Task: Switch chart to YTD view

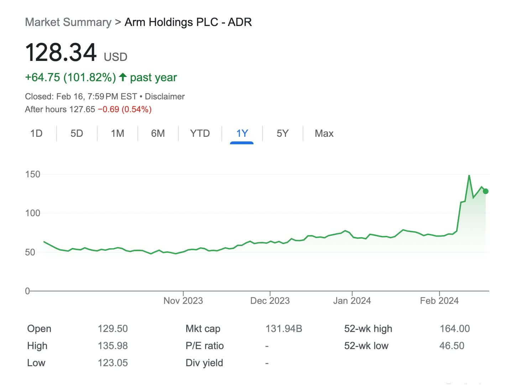Action: coord(200,134)
